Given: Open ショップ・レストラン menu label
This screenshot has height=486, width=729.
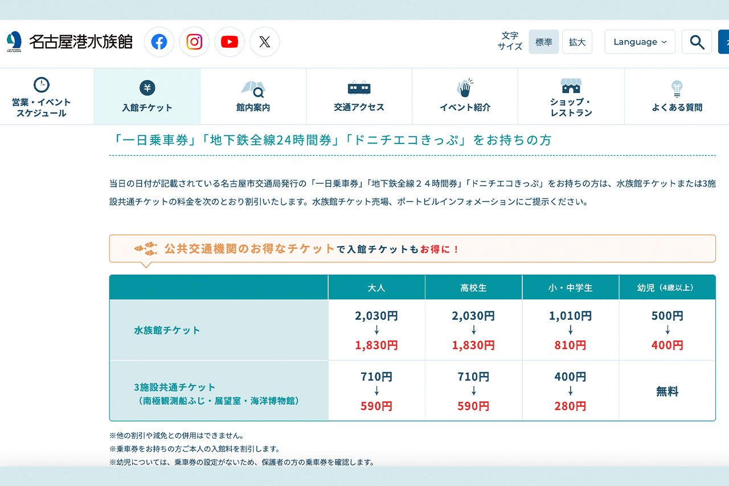Looking at the screenshot, I should [x=571, y=108].
